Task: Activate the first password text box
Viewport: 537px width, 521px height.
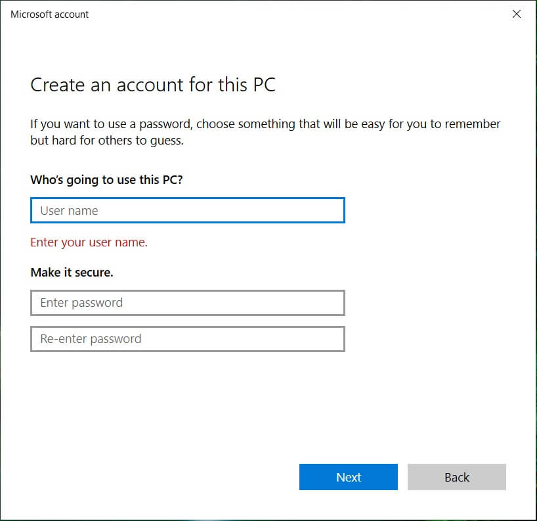Action: (187, 303)
